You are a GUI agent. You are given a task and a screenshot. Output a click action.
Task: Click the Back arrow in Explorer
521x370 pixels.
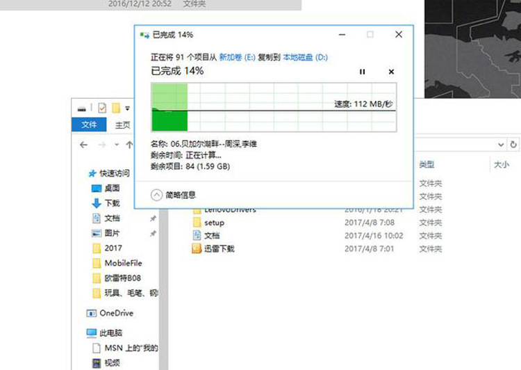tap(83, 145)
